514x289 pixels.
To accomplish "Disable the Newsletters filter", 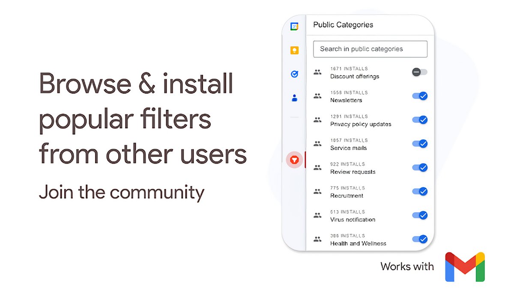I will [420, 96].
